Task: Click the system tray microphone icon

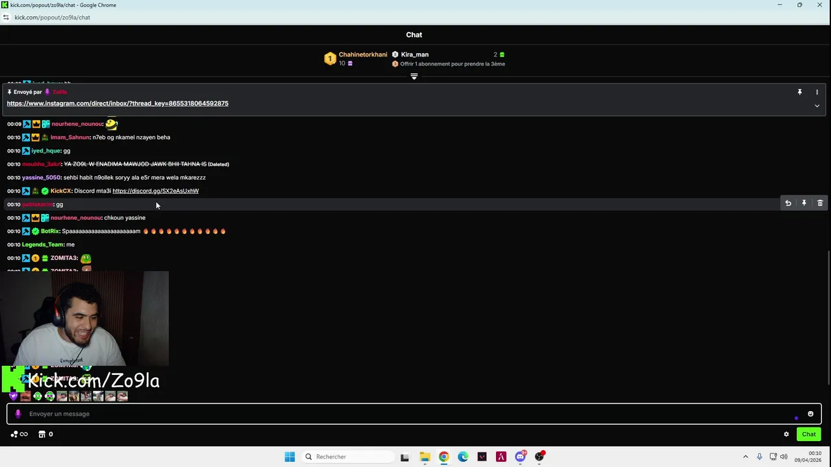Action: tap(759, 457)
